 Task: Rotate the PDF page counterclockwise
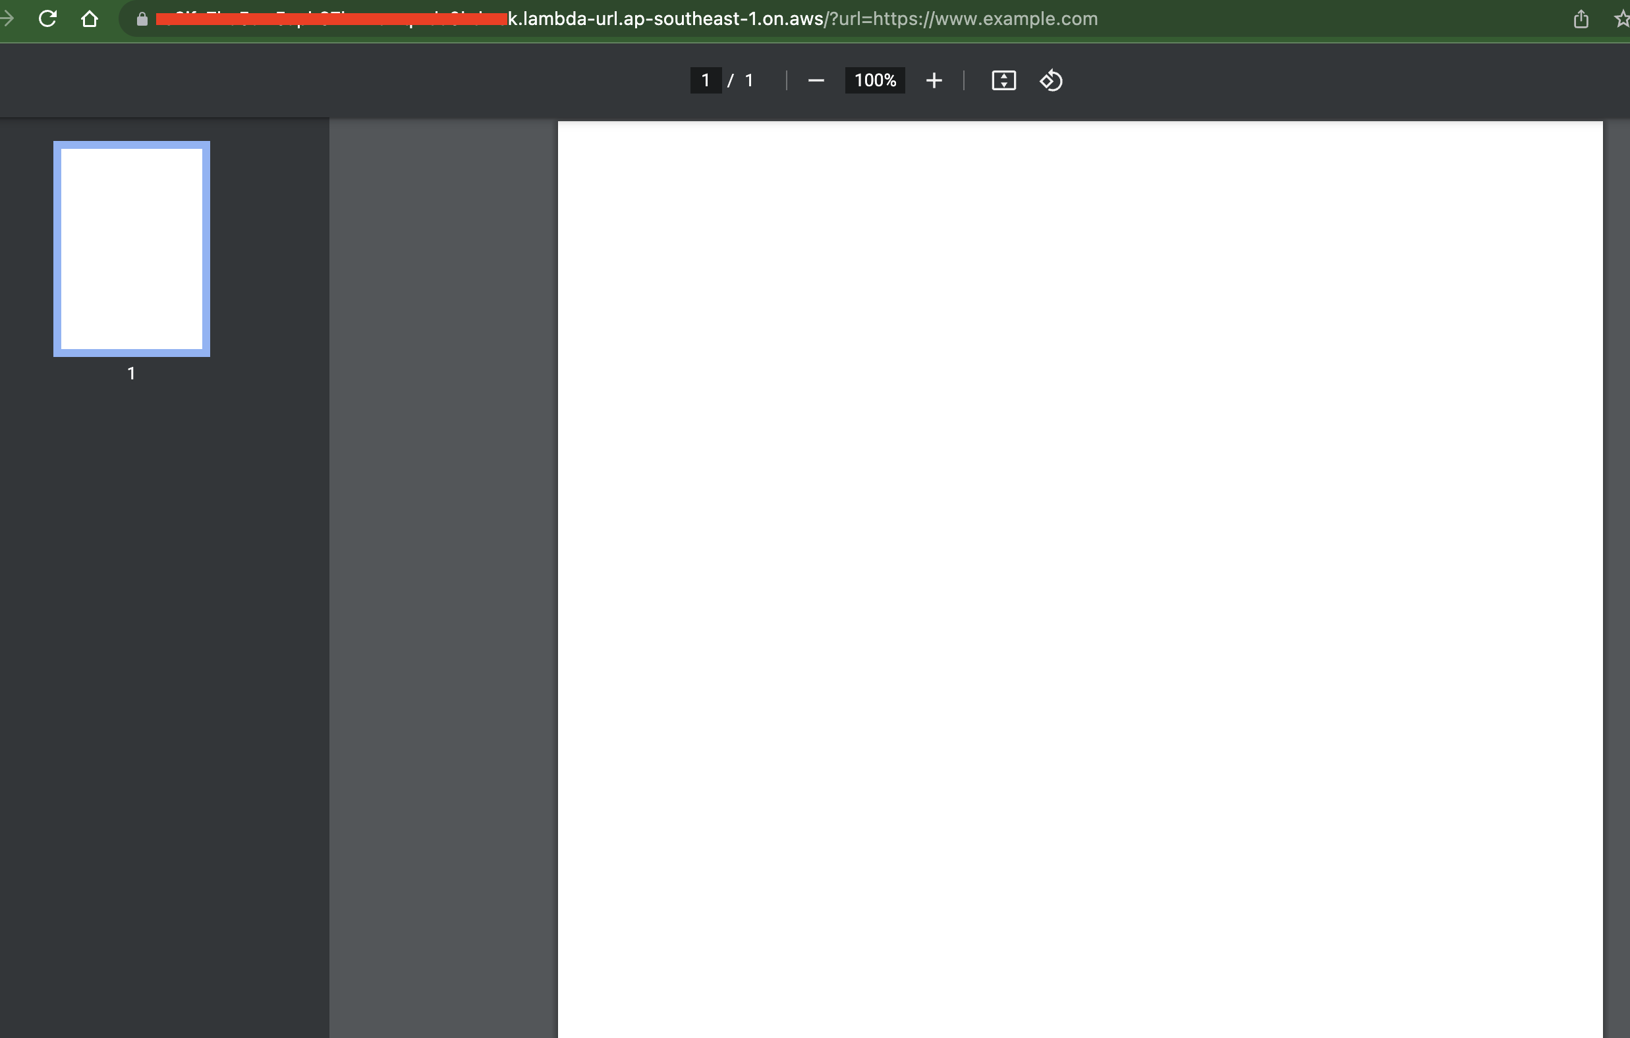pos(1051,80)
